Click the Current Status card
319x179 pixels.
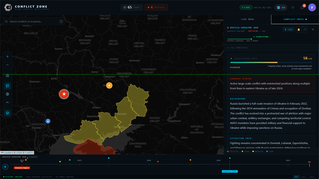[x=271, y=84]
